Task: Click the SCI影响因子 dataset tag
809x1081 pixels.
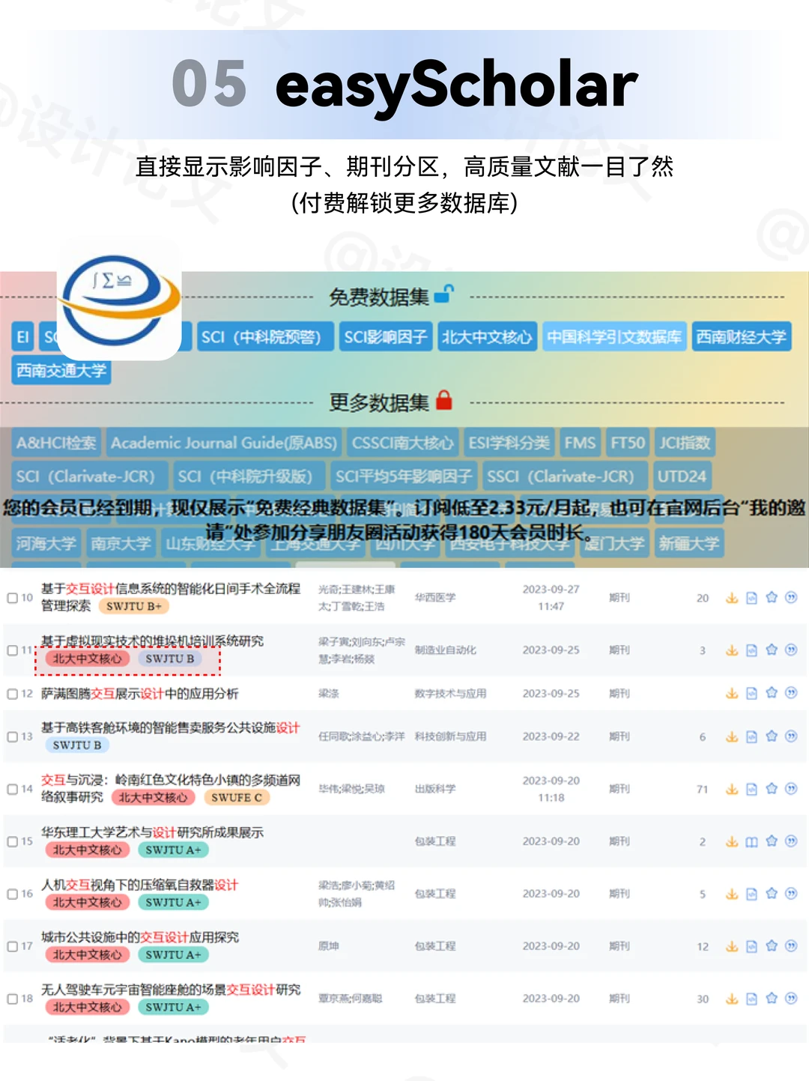Action: click(x=386, y=336)
